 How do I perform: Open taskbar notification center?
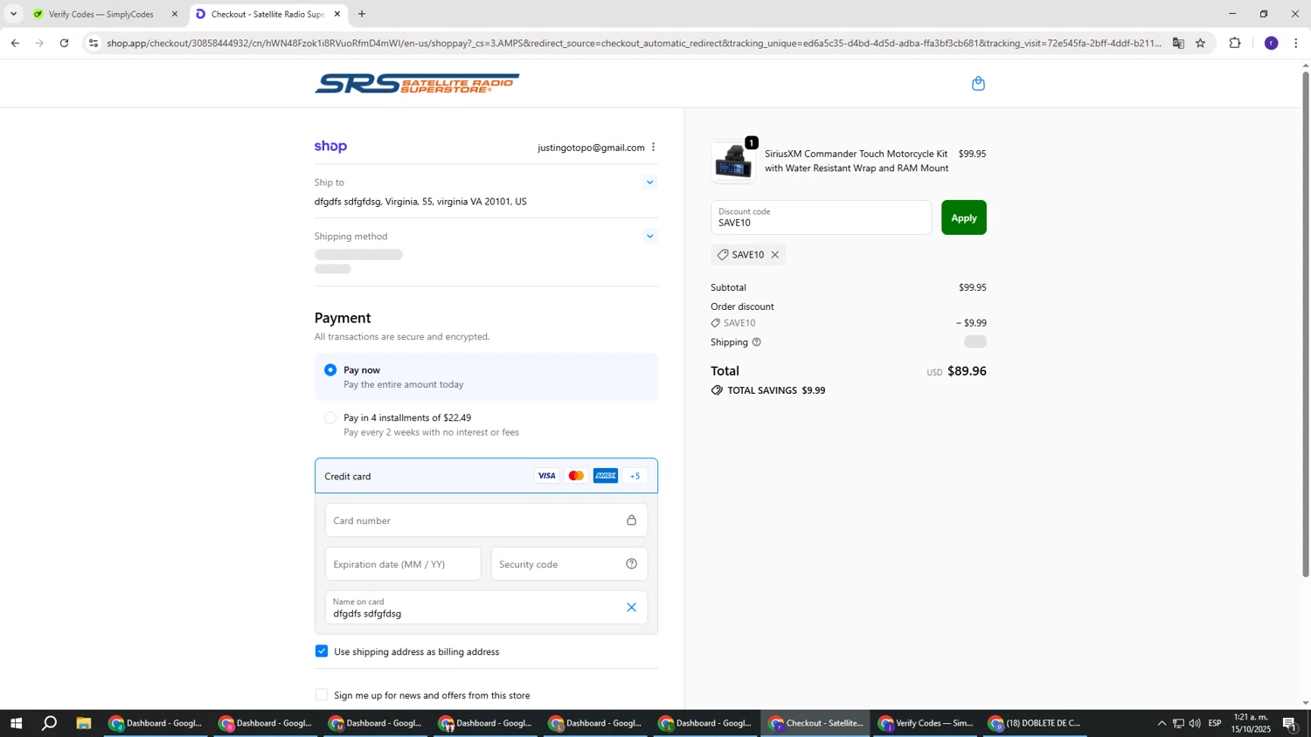tap(1289, 723)
